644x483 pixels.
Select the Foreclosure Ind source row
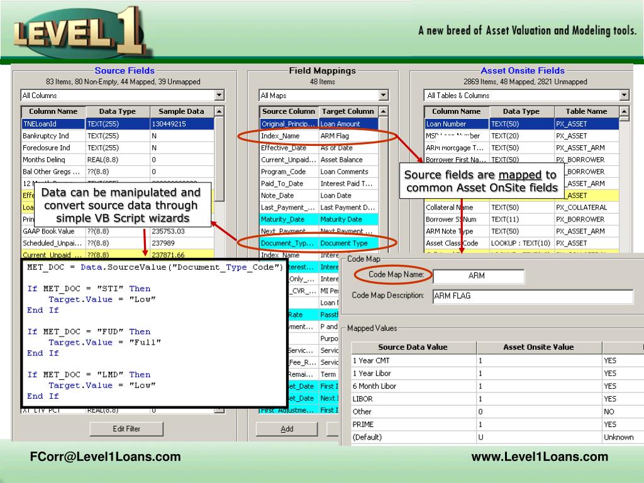pyautogui.click(x=118, y=147)
